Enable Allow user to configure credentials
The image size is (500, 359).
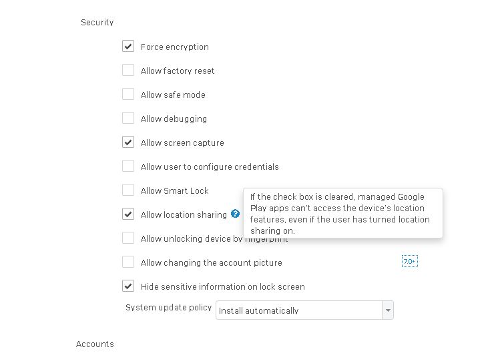click(x=128, y=166)
